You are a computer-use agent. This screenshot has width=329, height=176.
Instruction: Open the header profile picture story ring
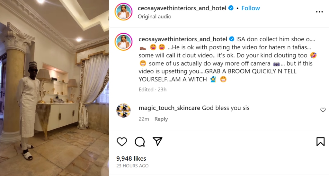pos(123,12)
